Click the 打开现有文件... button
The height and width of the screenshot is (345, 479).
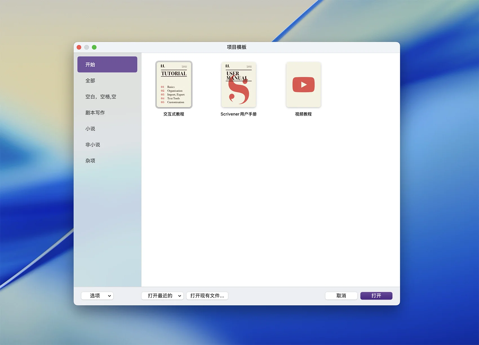tap(207, 296)
